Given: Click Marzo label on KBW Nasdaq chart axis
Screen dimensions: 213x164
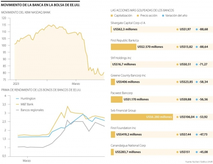Looking at the screenshot, I should (76, 84).
